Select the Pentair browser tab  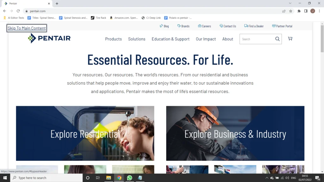pos(27,3)
